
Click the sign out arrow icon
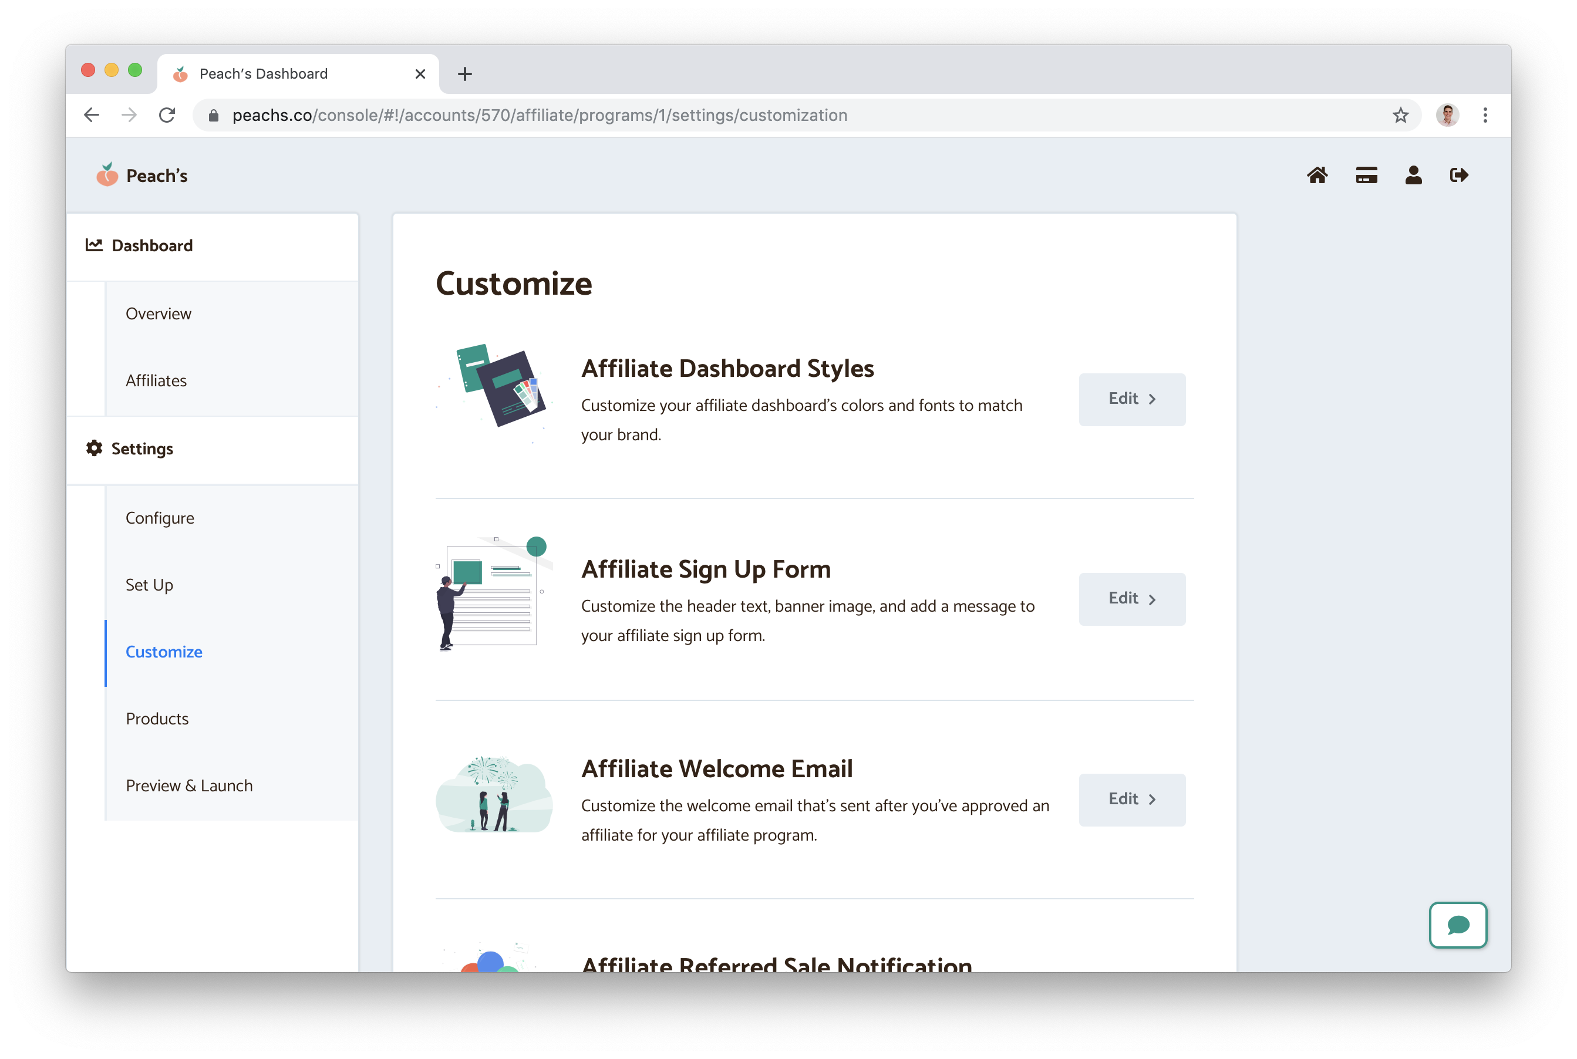pos(1459,176)
